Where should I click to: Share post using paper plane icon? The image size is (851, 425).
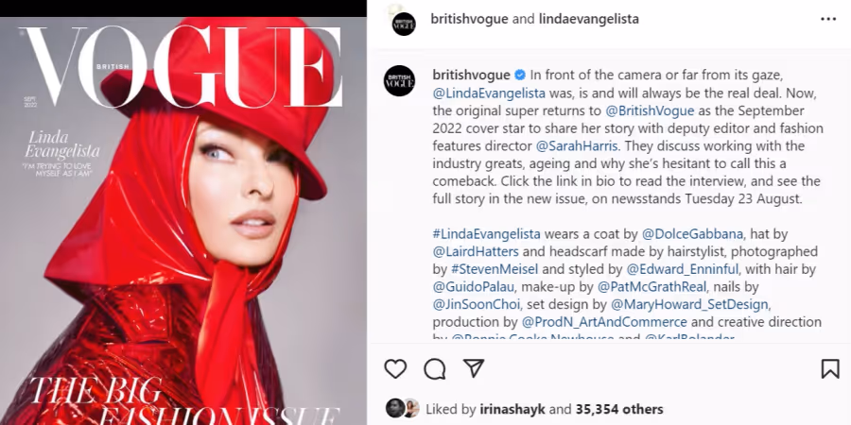point(474,368)
